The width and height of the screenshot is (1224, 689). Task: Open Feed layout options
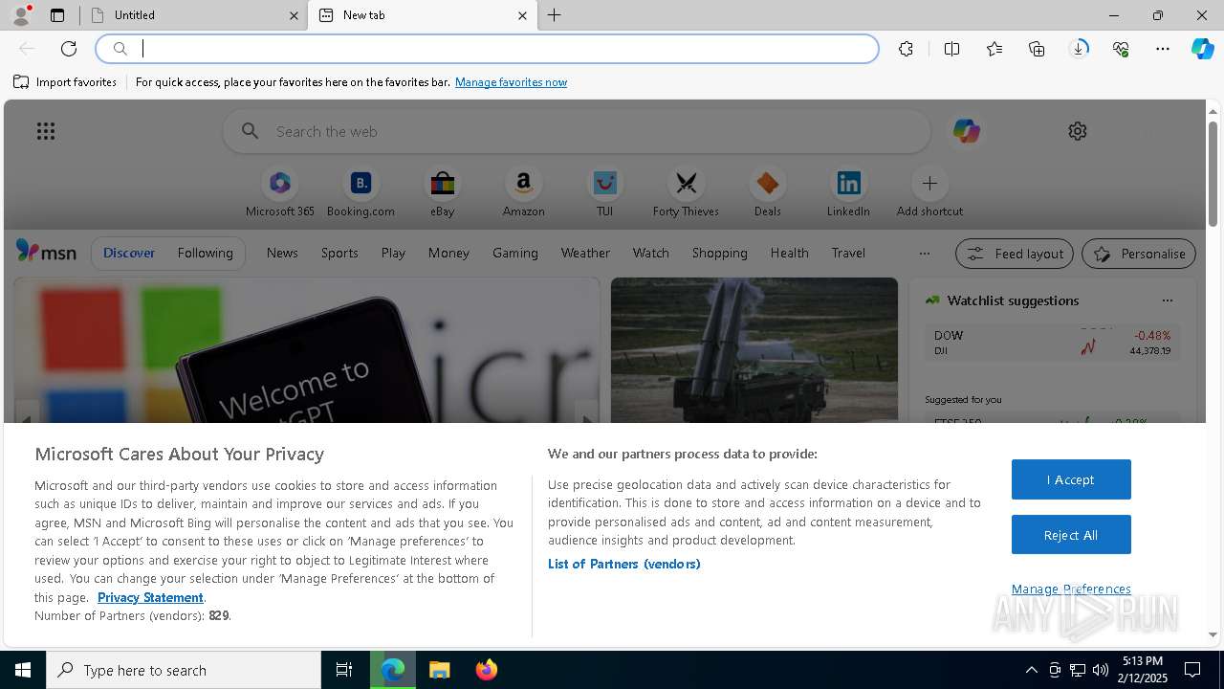(x=1015, y=254)
